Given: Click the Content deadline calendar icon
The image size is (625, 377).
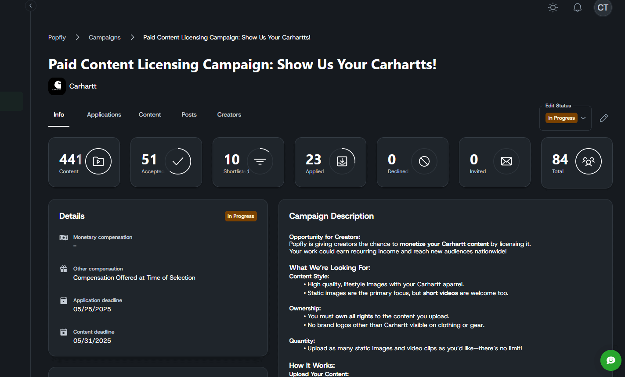Looking at the screenshot, I should (x=64, y=332).
